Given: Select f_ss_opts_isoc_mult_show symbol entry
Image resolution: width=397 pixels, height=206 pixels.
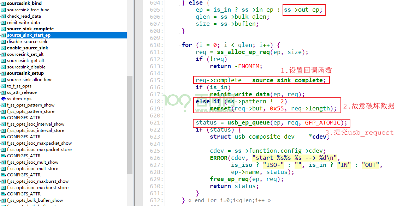Looking at the screenshot, I should coord(32,162).
